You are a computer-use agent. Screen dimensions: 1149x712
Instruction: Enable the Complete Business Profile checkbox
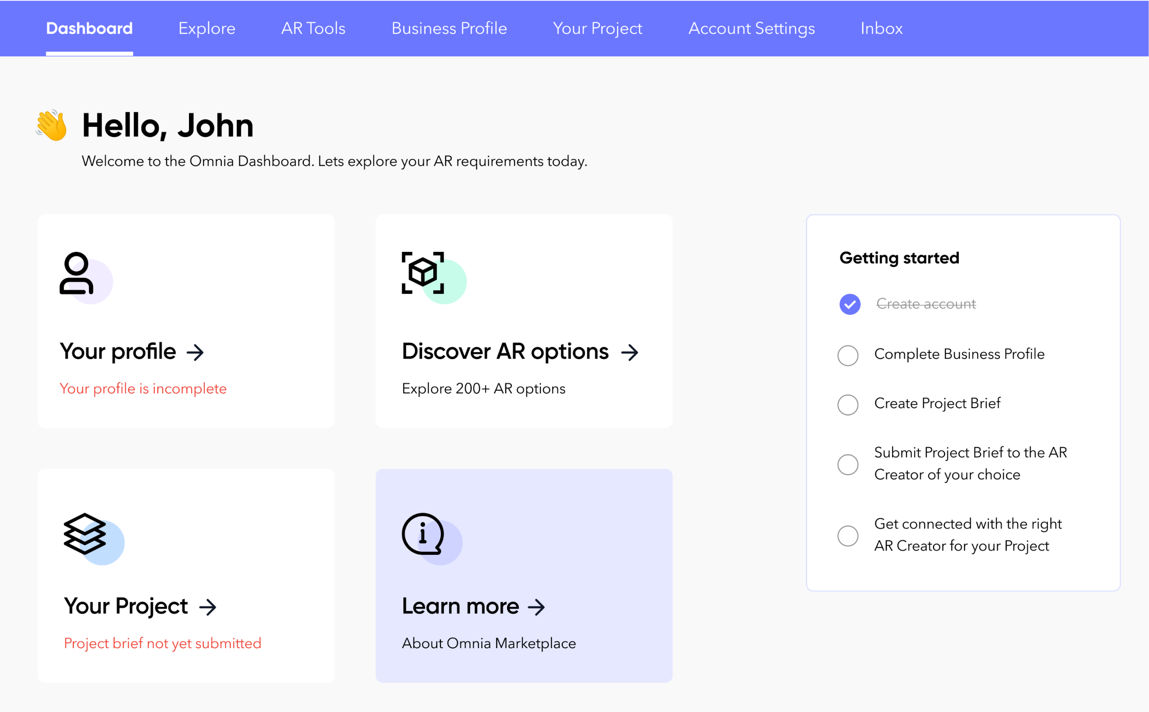[849, 354]
